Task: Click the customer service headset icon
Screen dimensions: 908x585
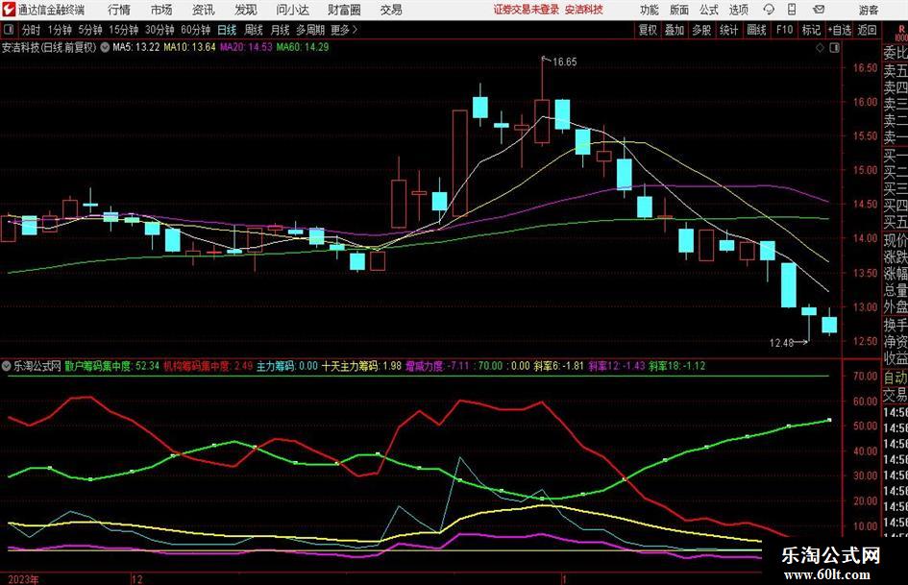Action: click(769, 10)
